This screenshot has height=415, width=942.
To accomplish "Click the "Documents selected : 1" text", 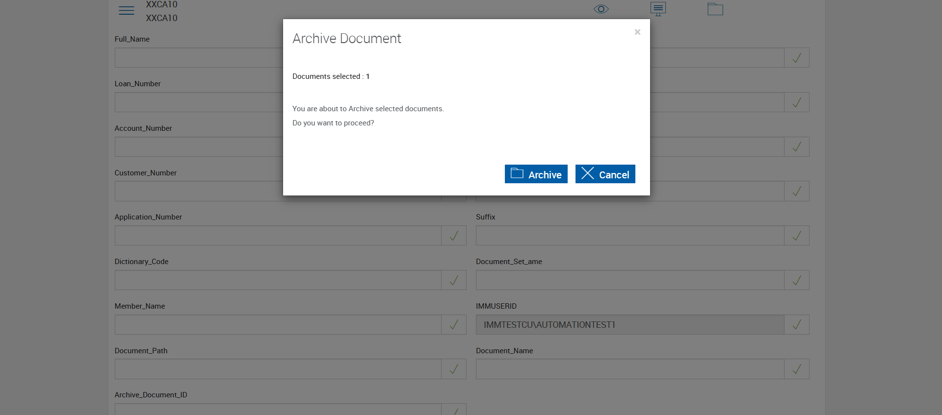I will click(x=331, y=76).
